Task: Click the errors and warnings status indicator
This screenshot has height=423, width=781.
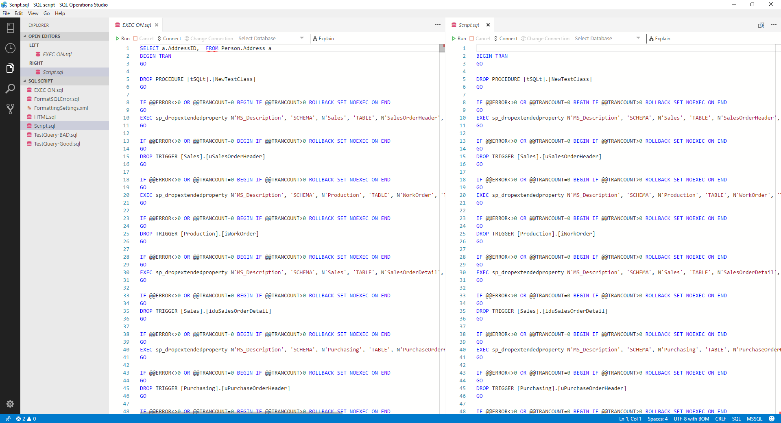Action: (x=26, y=419)
